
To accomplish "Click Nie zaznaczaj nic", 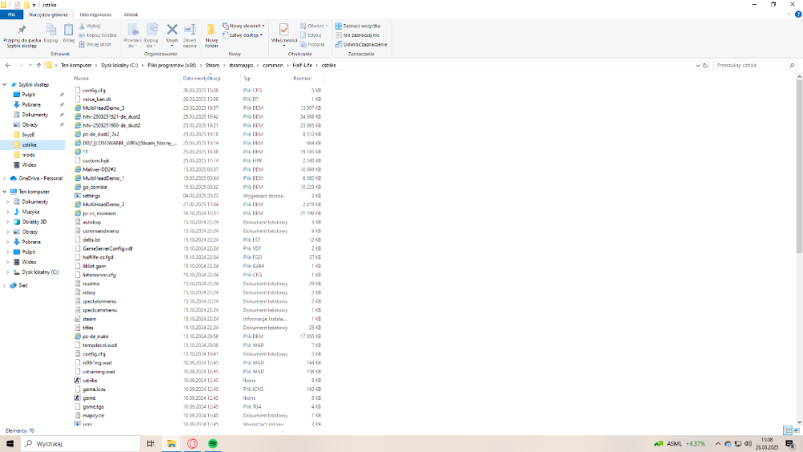I will (357, 35).
